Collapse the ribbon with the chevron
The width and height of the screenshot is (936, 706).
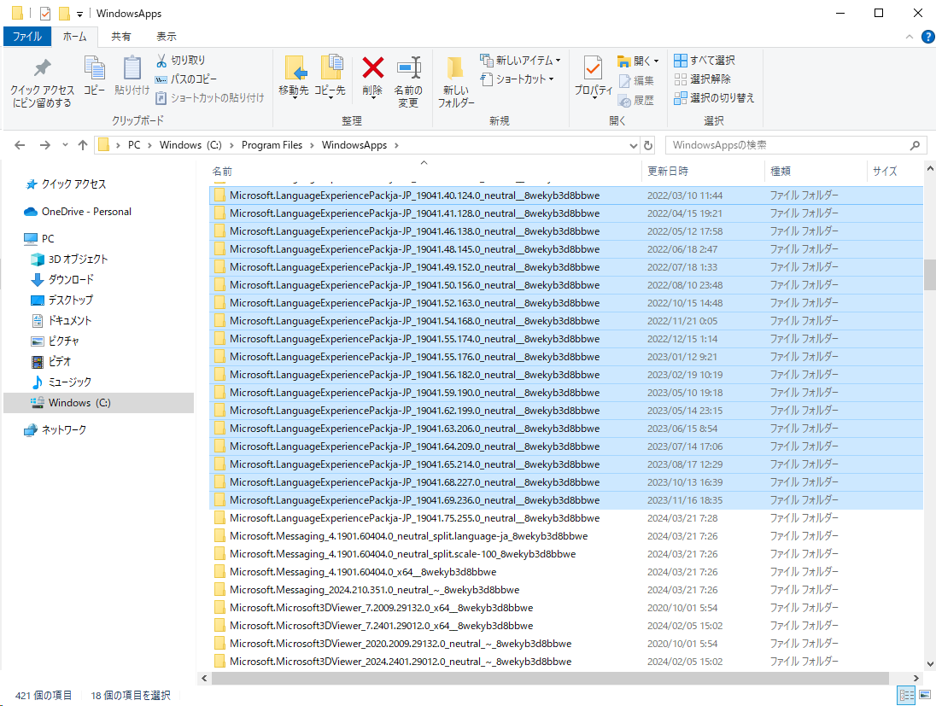910,37
